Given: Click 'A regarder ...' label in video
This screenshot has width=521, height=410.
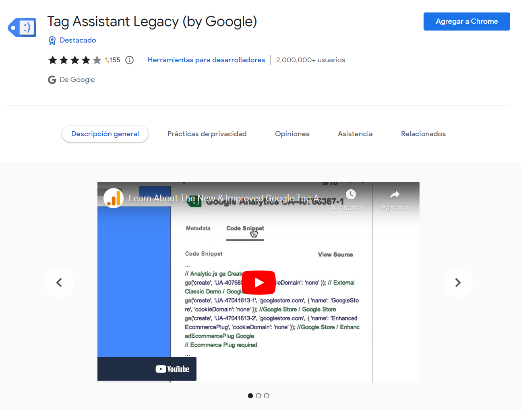Looking at the screenshot, I should (350, 208).
